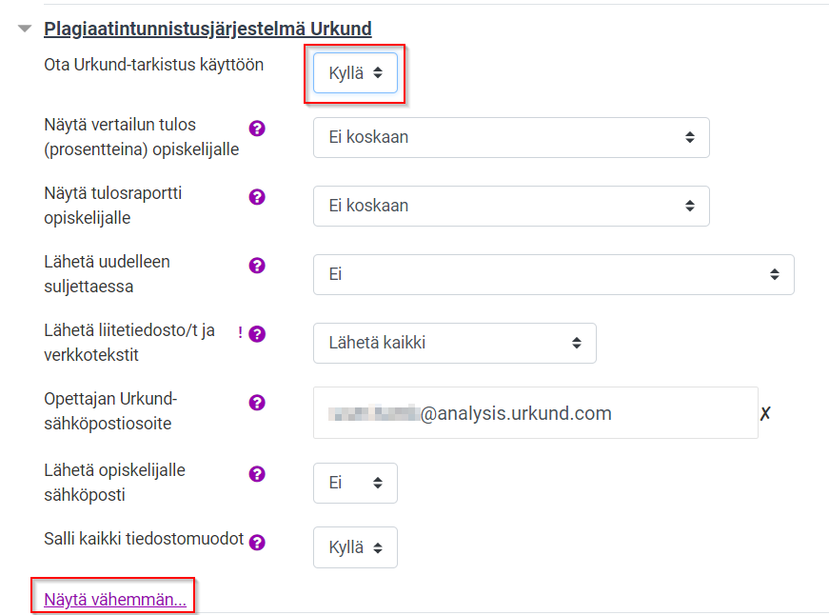Image resolution: width=829 pixels, height=615 pixels.
Task: Clear the Urkund email with the X
Action: coord(765,413)
